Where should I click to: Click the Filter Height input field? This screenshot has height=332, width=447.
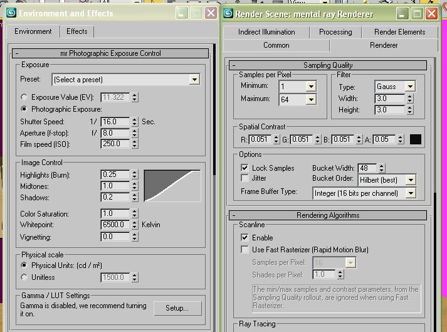pyautogui.click(x=390, y=110)
